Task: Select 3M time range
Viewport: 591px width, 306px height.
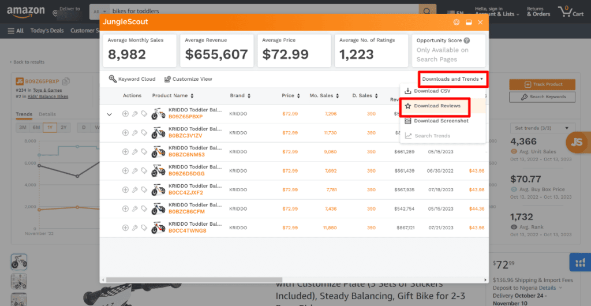Action: [x=23, y=128]
